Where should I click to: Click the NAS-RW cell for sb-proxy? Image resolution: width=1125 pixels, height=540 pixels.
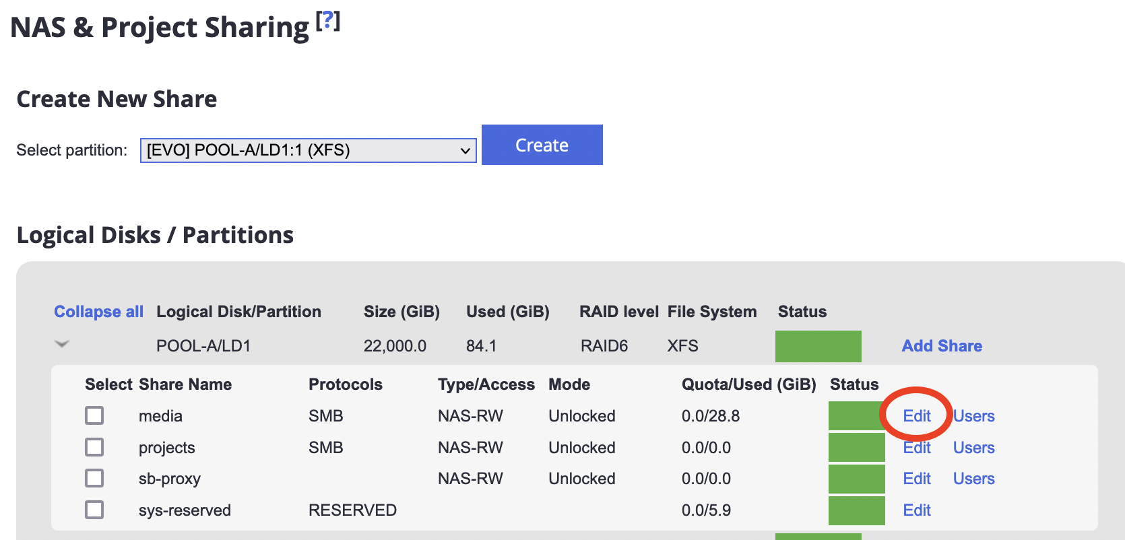coord(470,479)
